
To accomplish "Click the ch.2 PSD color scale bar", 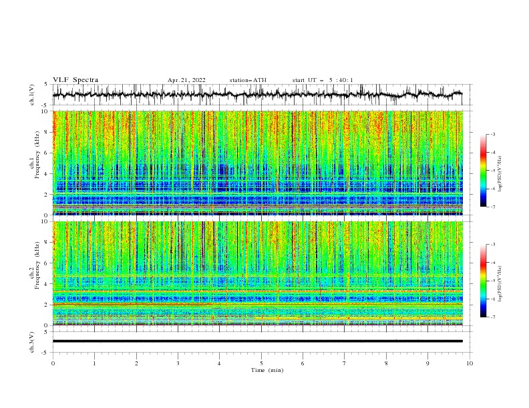I will (484, 281).
